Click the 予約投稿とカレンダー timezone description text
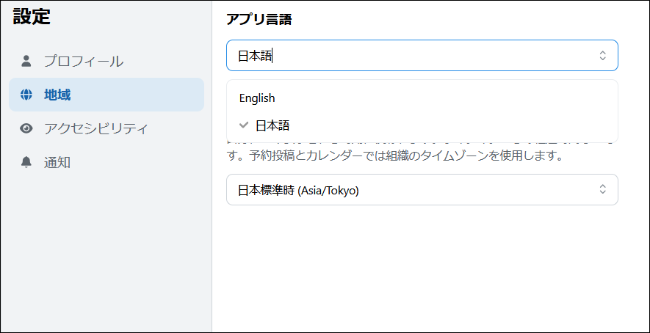Image resolution: width=650 pixels, height=333 pixels. (397, 156)
